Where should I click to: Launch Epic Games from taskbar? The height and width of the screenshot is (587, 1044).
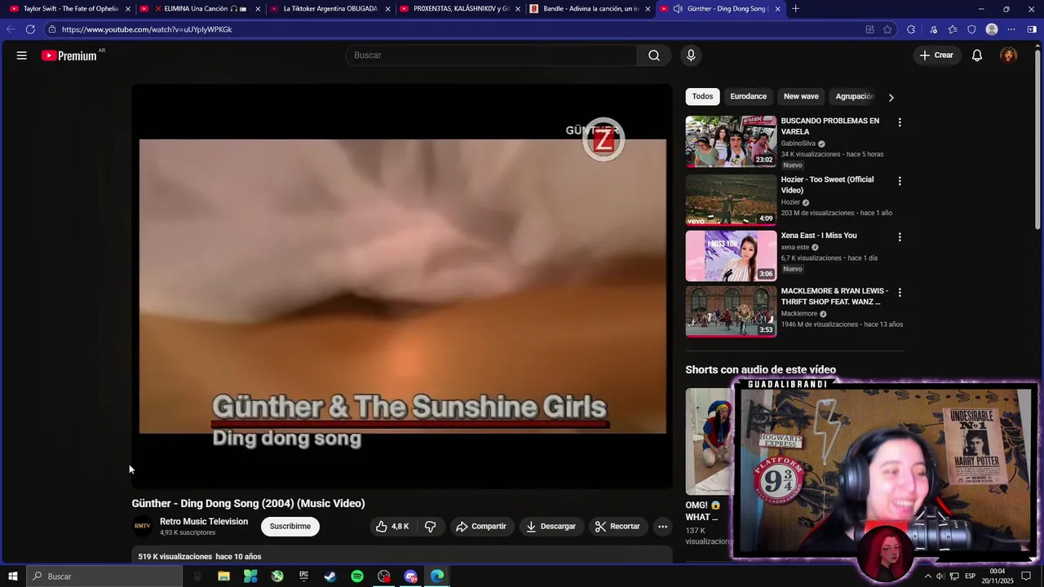point(303,576)
